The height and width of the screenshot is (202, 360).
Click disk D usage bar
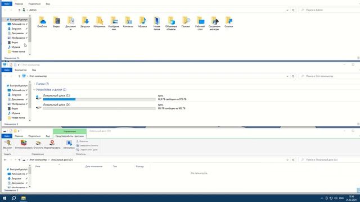[x=99, y=108]
